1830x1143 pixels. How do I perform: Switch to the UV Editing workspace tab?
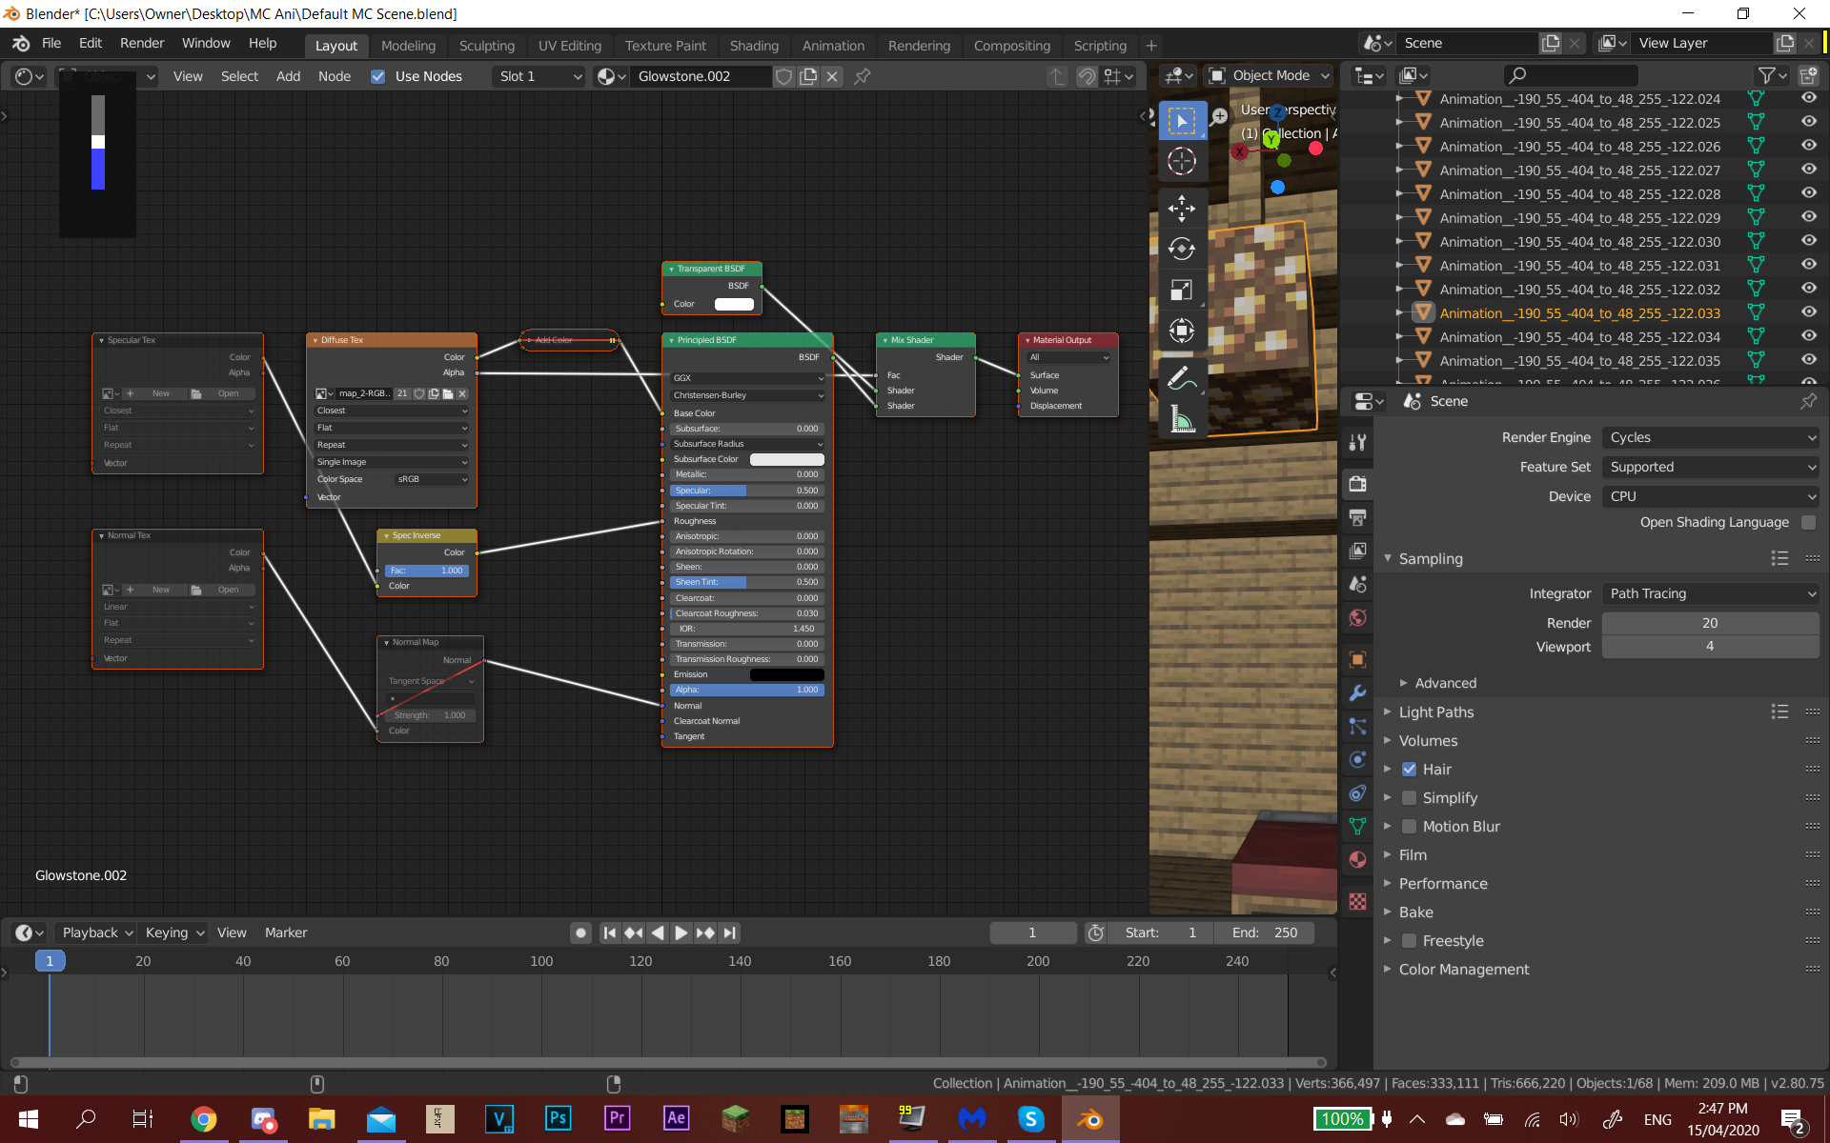(569, 46)
